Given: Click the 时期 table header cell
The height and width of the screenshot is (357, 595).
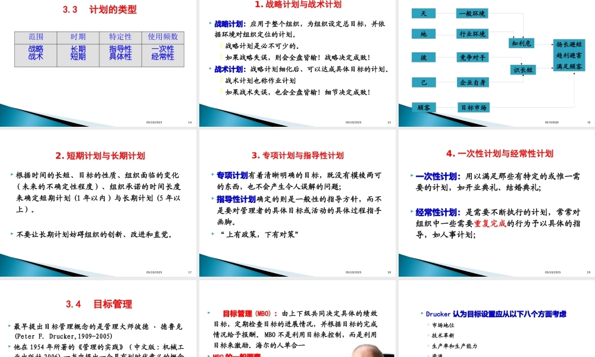Looking at the screenshot, I should (x=78, y=37).
